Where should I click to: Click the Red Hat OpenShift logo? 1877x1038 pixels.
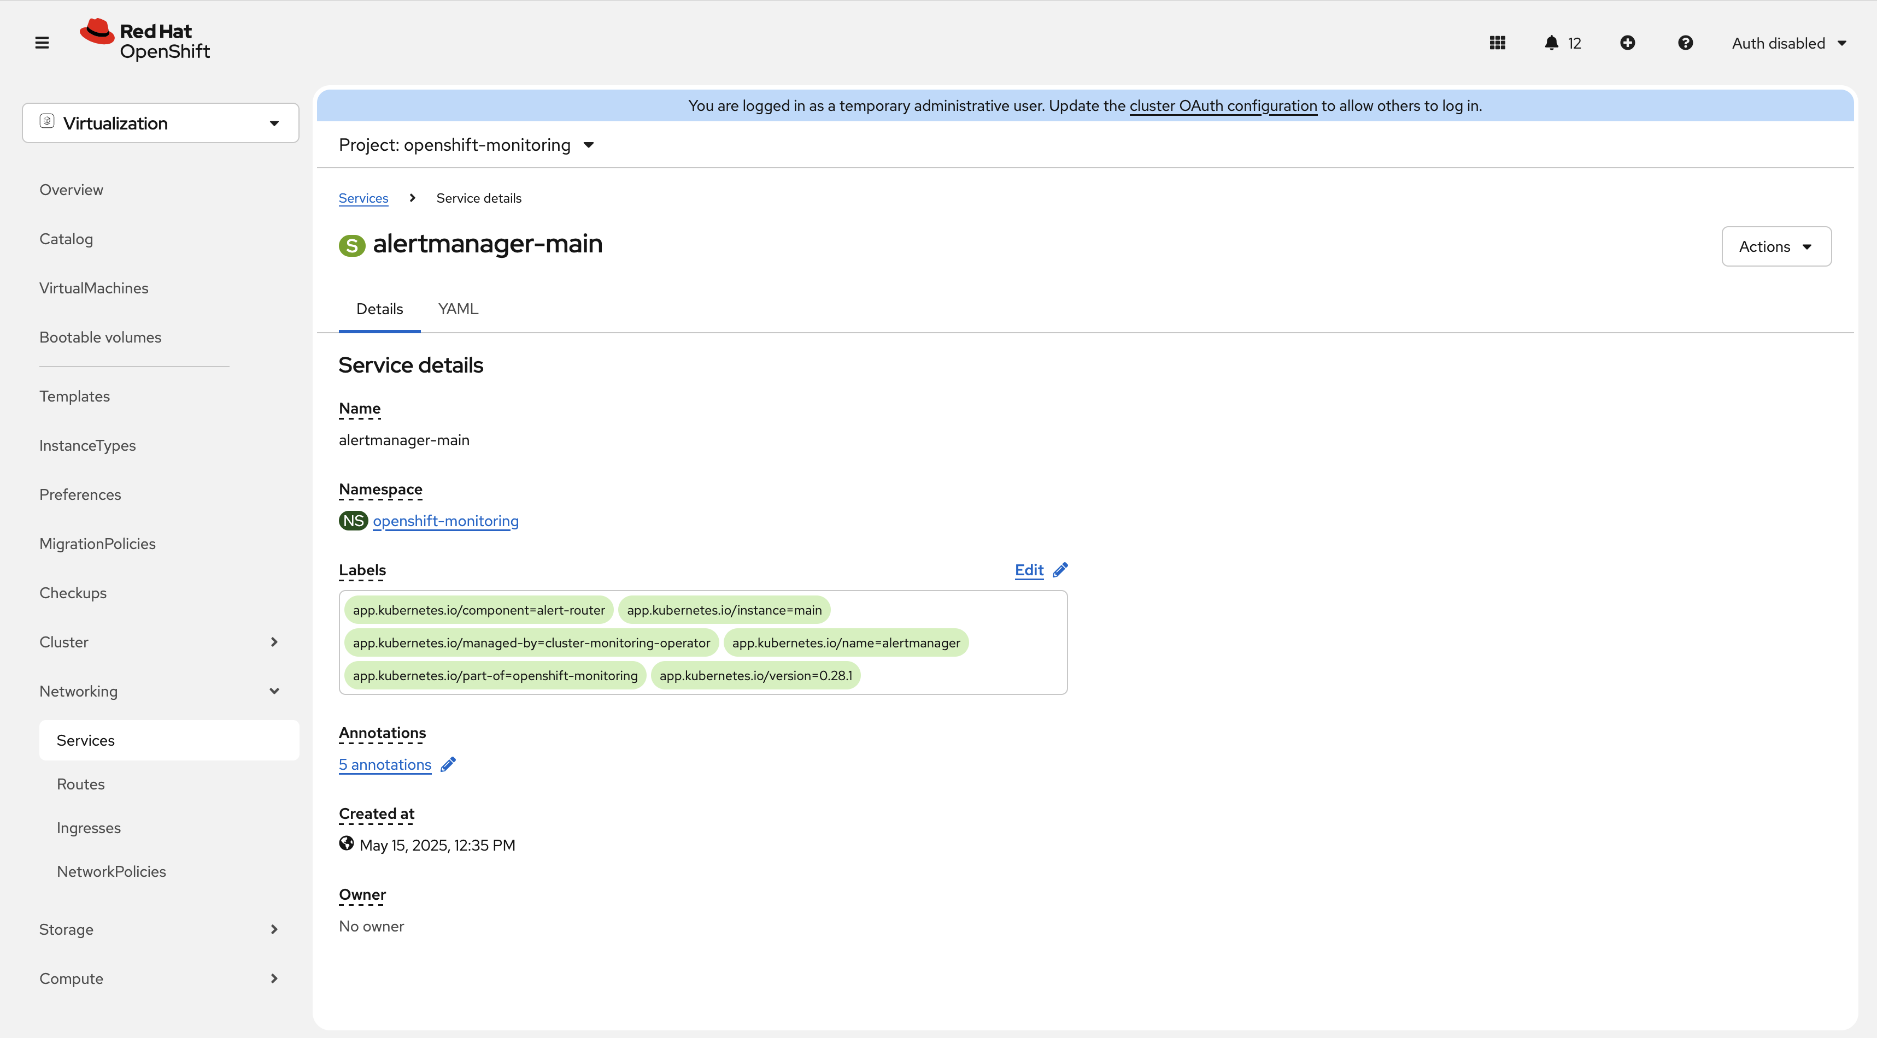point(145,41)
